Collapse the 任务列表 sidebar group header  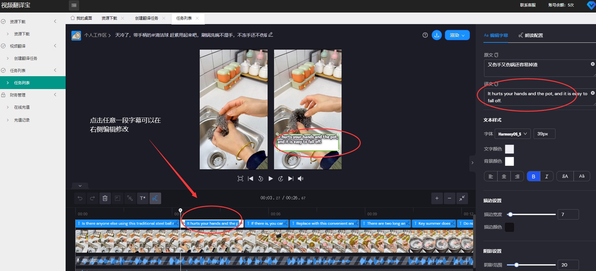[x=55, y=70]
